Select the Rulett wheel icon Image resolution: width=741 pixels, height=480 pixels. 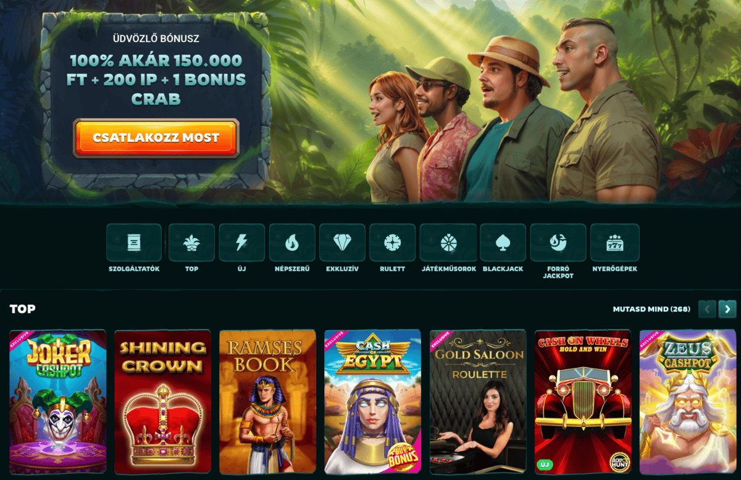[x=393, y=242]
